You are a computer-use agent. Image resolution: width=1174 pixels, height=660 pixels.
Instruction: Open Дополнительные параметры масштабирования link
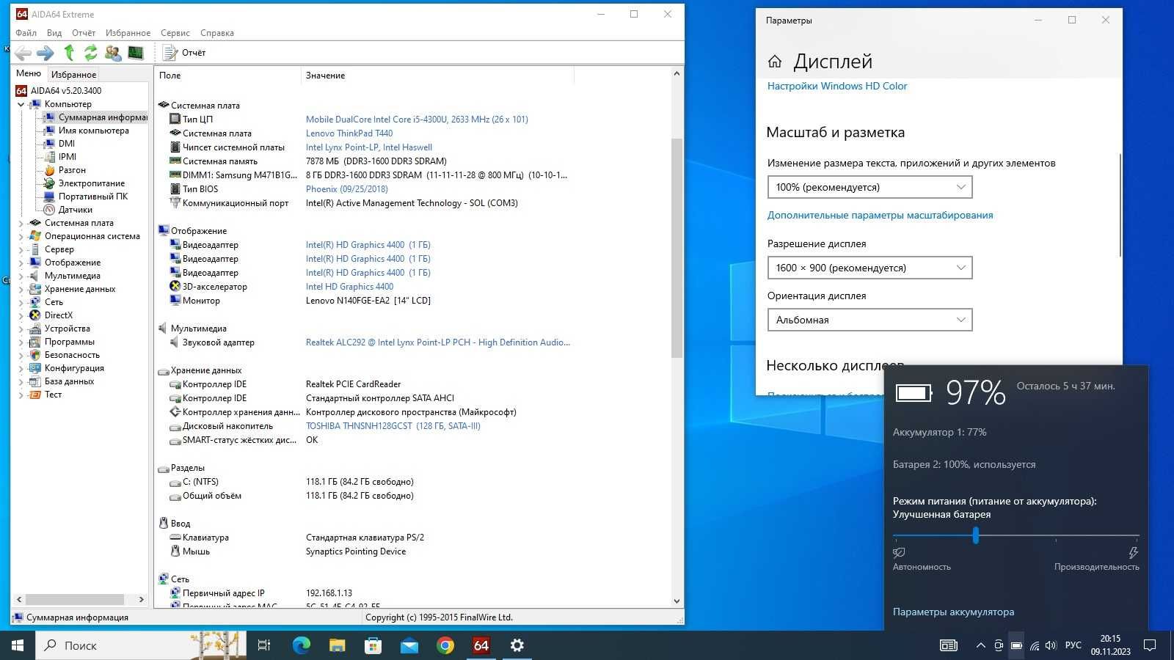pyautogui.click(x=880, y=215)
